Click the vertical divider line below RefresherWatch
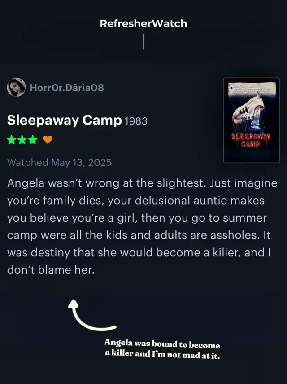 tap(143, 42)
